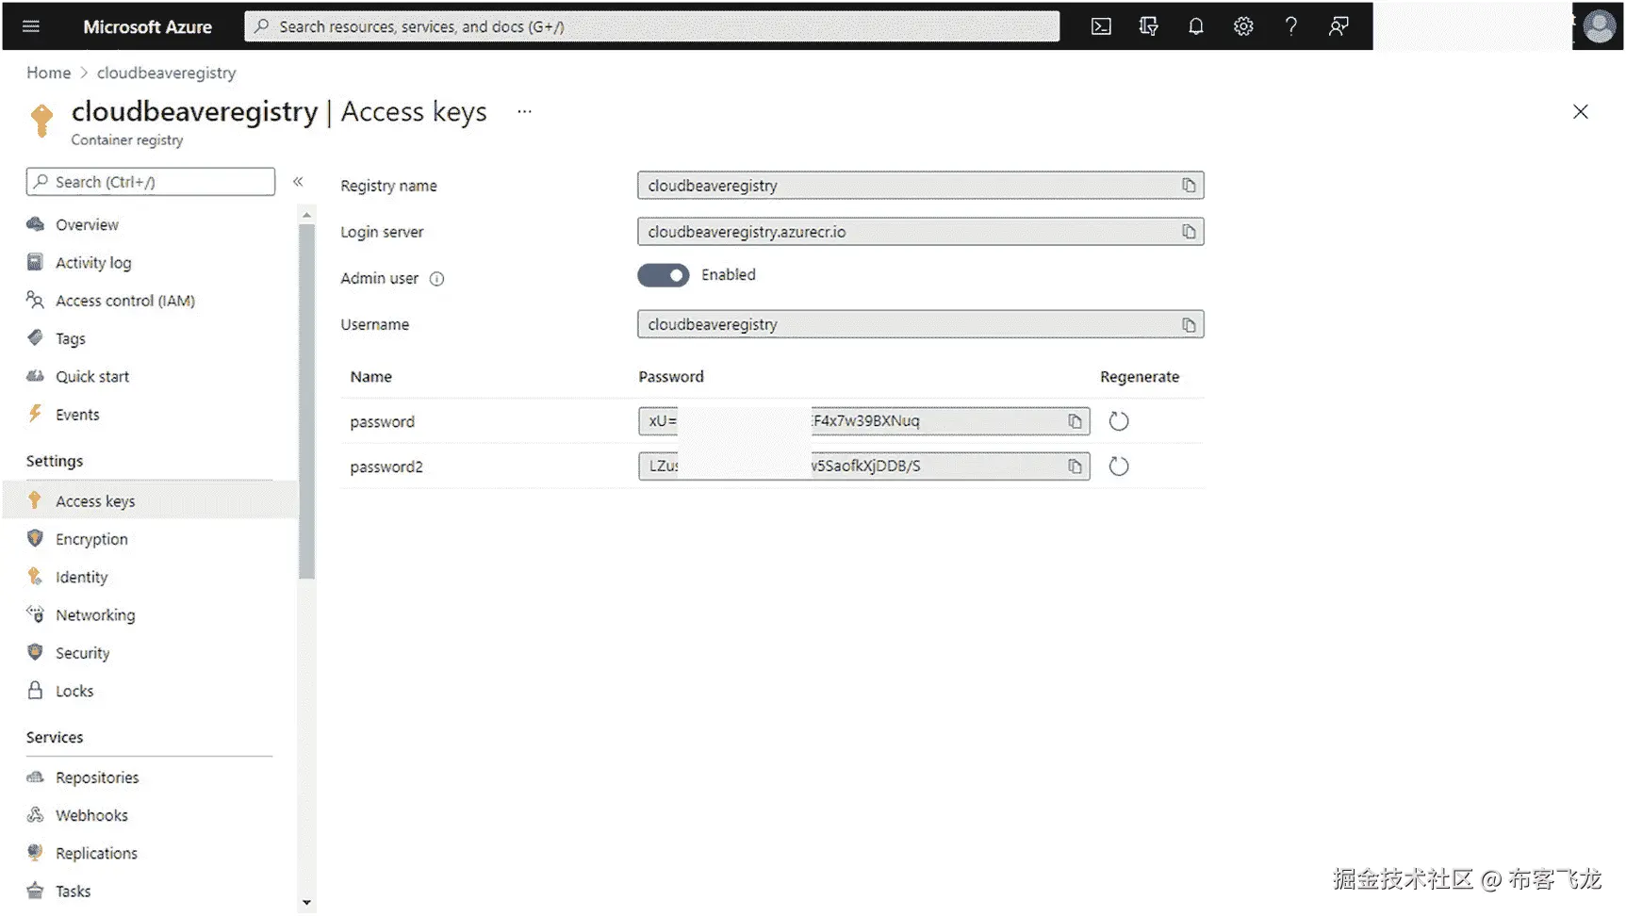
Task: Click the sidebar scroll-up arrow
Action: pyautogui.click(x=306, y=216)
